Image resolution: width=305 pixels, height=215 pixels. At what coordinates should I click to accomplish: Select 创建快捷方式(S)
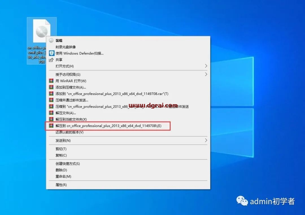pos(128,164)
